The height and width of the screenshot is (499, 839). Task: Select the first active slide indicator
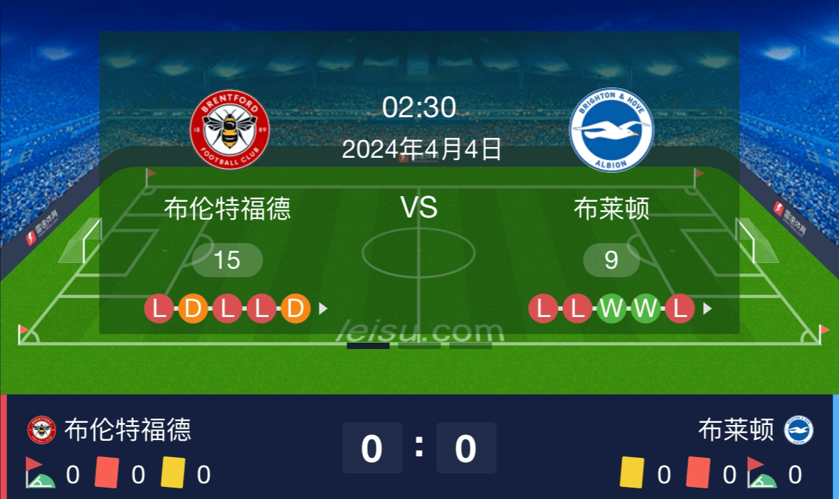coord(368,346)
